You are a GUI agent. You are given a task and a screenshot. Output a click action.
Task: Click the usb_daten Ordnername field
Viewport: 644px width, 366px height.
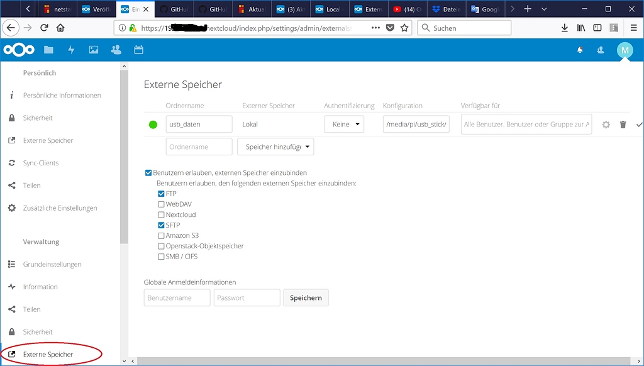click(199, 125)
